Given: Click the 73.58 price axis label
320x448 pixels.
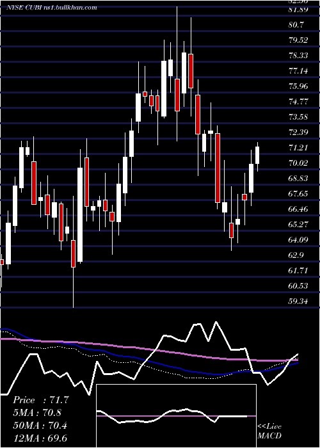Looking at the screenshot, I should [298, 117].
